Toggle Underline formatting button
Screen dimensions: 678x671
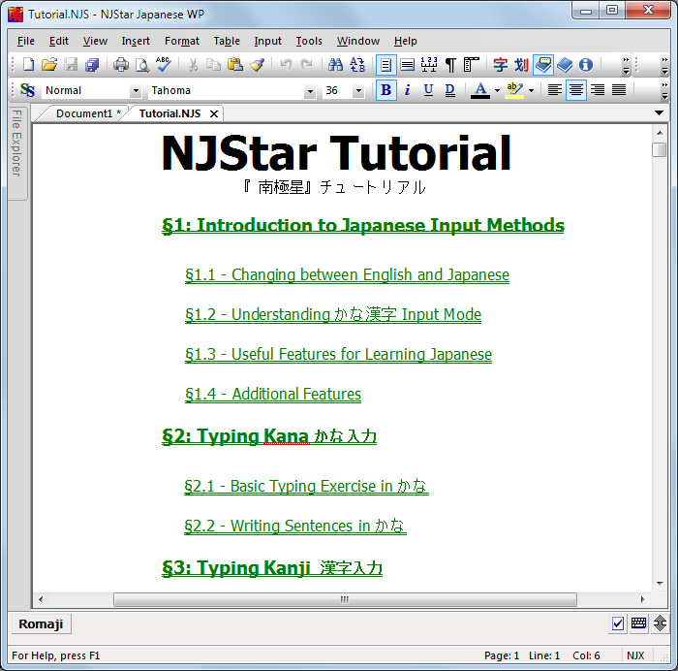pos(428,90)
